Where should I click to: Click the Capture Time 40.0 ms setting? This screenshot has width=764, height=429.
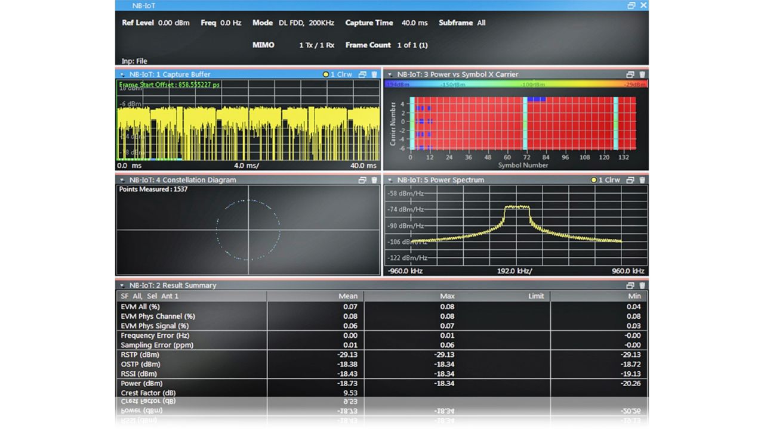pos(386,23)
